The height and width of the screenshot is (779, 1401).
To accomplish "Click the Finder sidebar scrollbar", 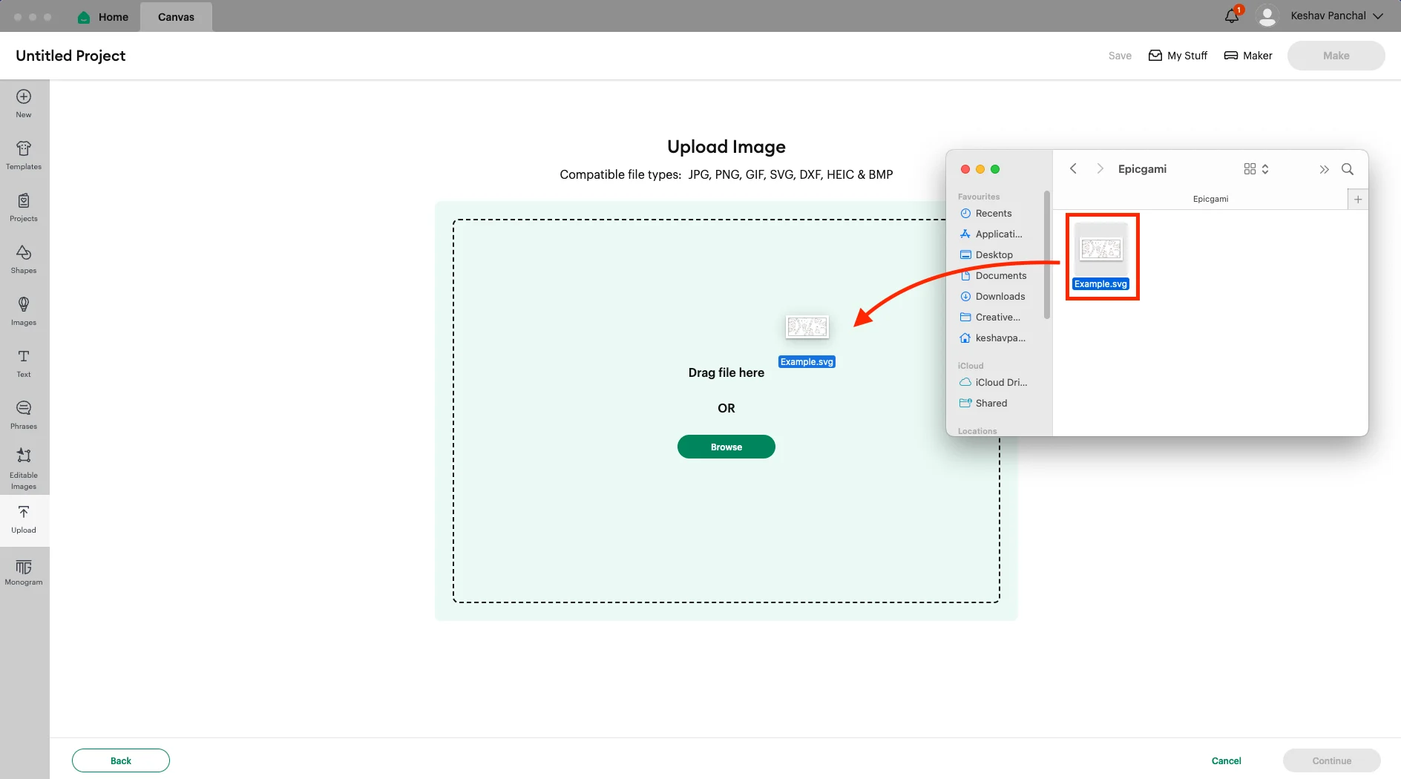I will pos(1047,254).
